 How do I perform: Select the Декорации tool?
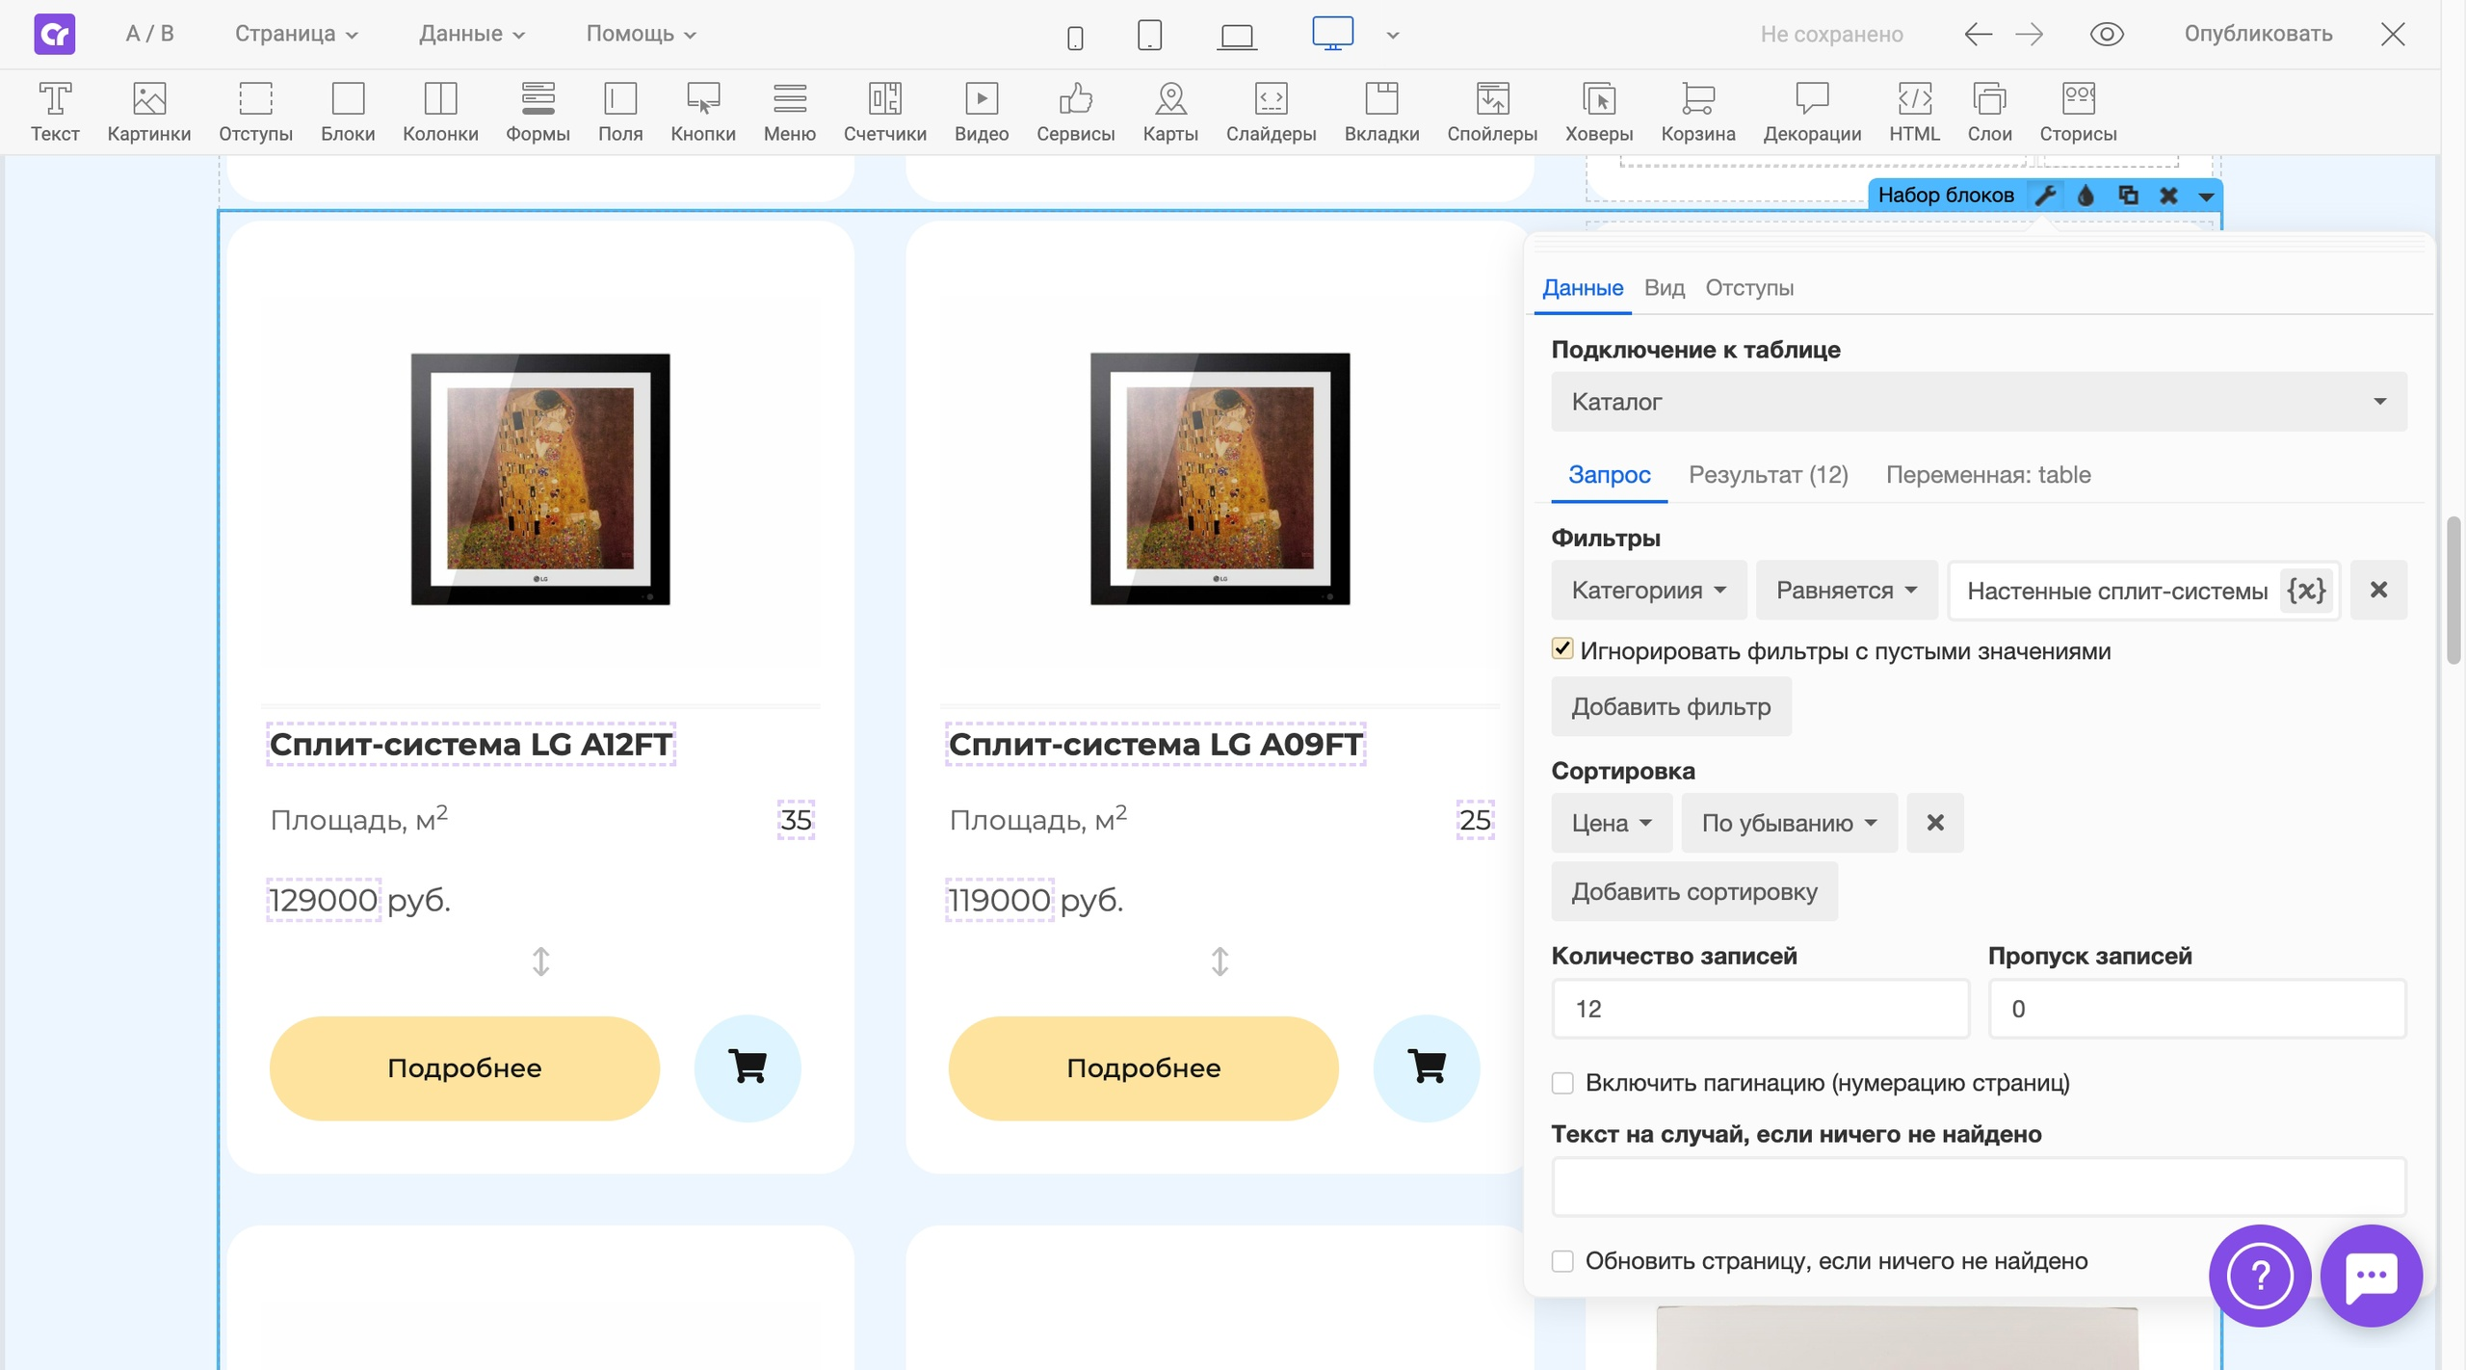coord(1812,112)
